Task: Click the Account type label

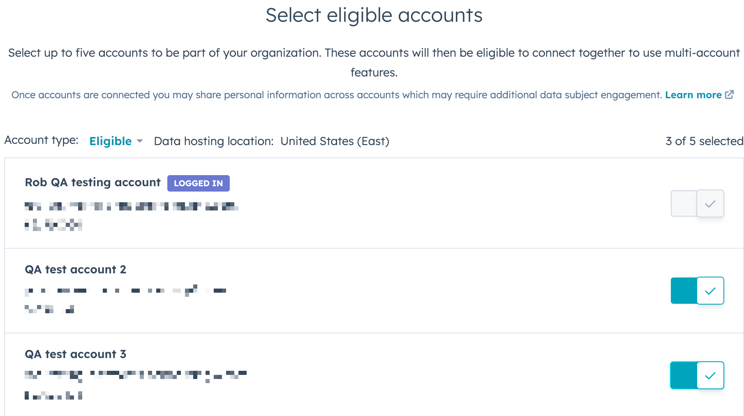Action: coord(42,140)
